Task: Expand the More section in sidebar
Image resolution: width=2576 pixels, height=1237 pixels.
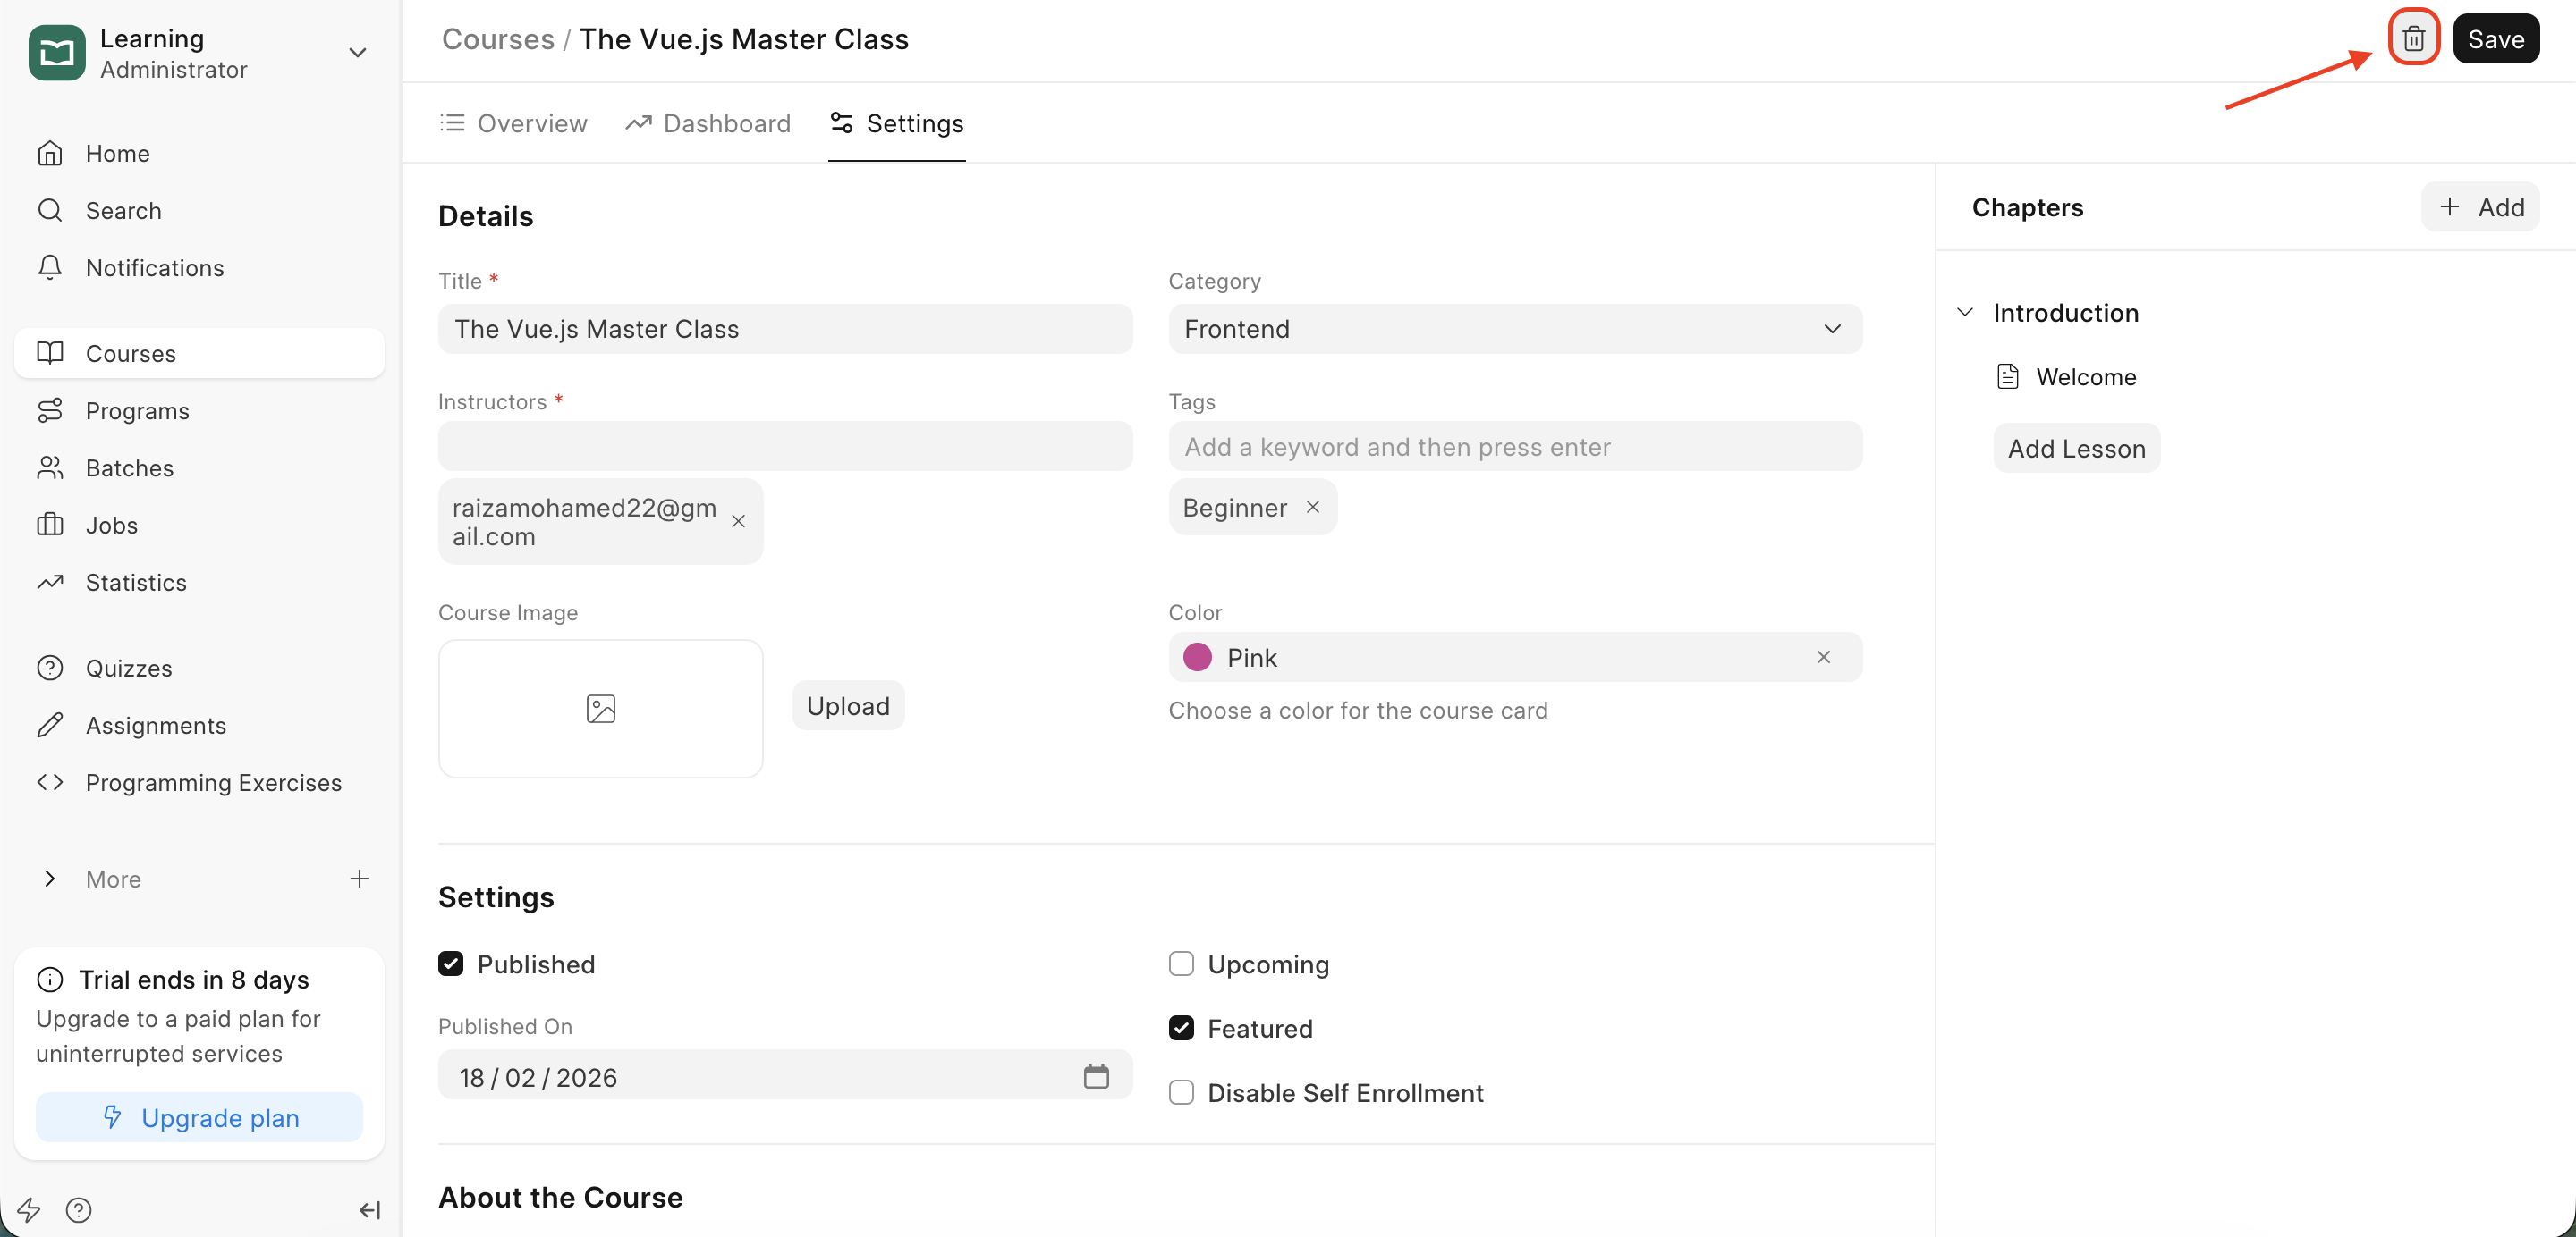Action: 50,879
